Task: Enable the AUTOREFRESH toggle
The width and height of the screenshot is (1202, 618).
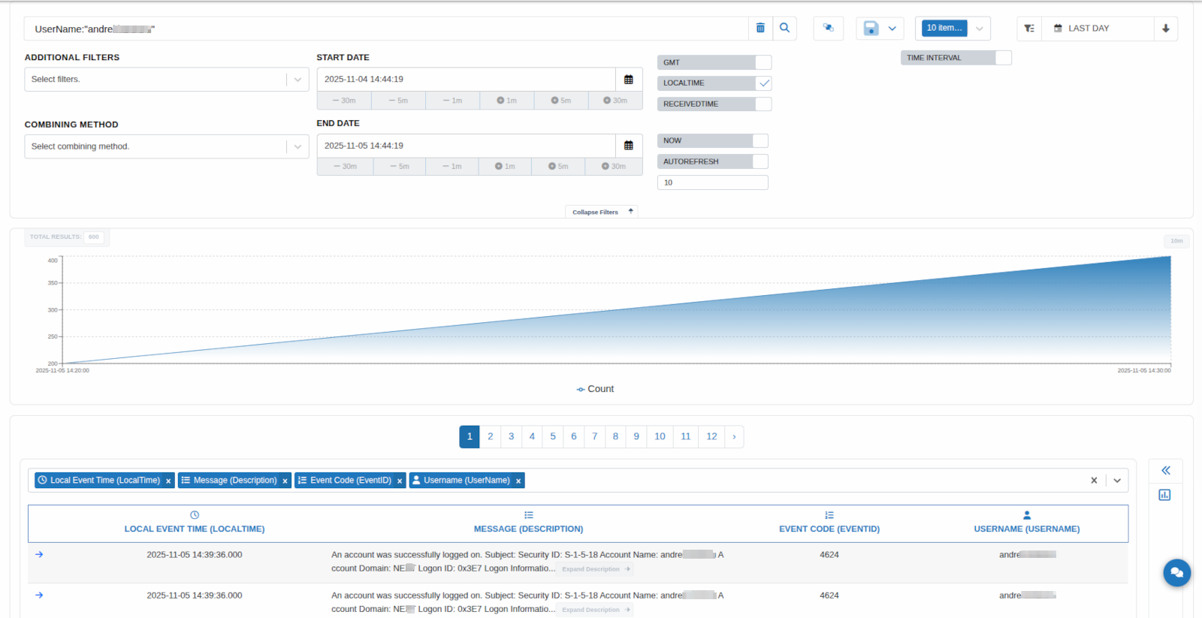Action: [760, 161]
